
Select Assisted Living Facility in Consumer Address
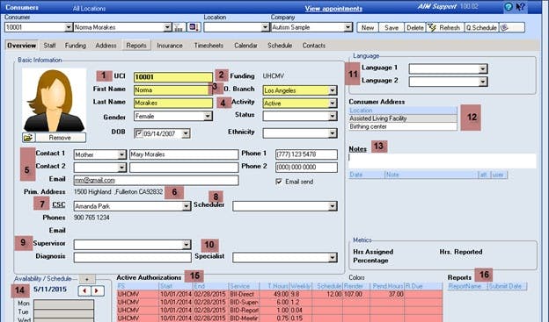(x=403, y=118)
